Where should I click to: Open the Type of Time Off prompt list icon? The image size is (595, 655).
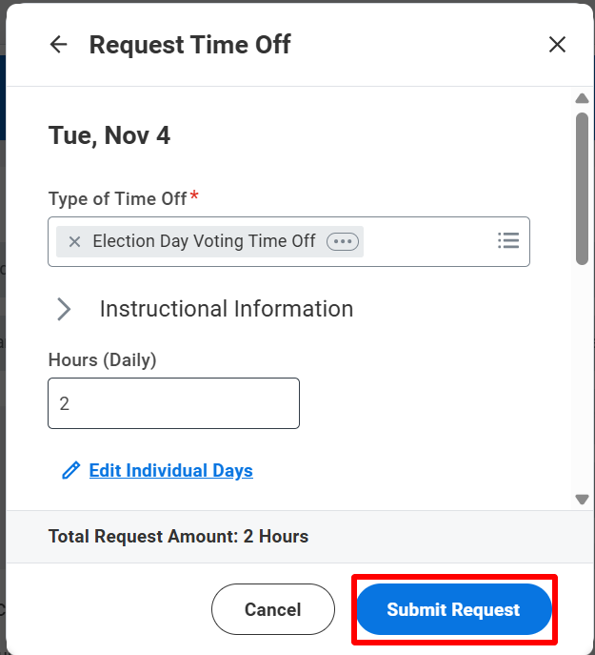[508, 241]
